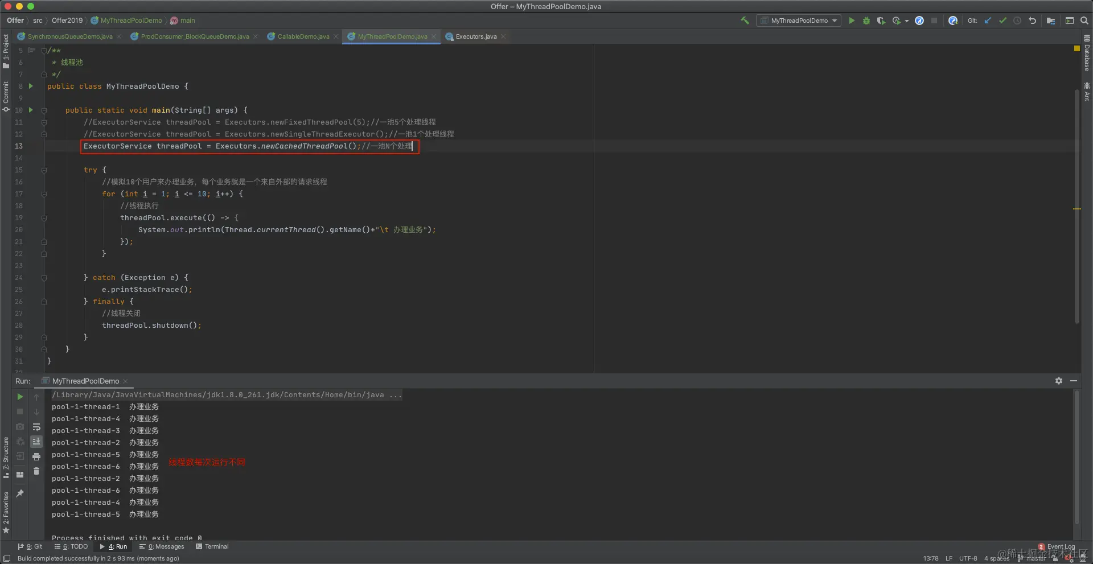Hide the Run panel with minimize dash
The image size is (1093, 564).
tap(1074, 381)
